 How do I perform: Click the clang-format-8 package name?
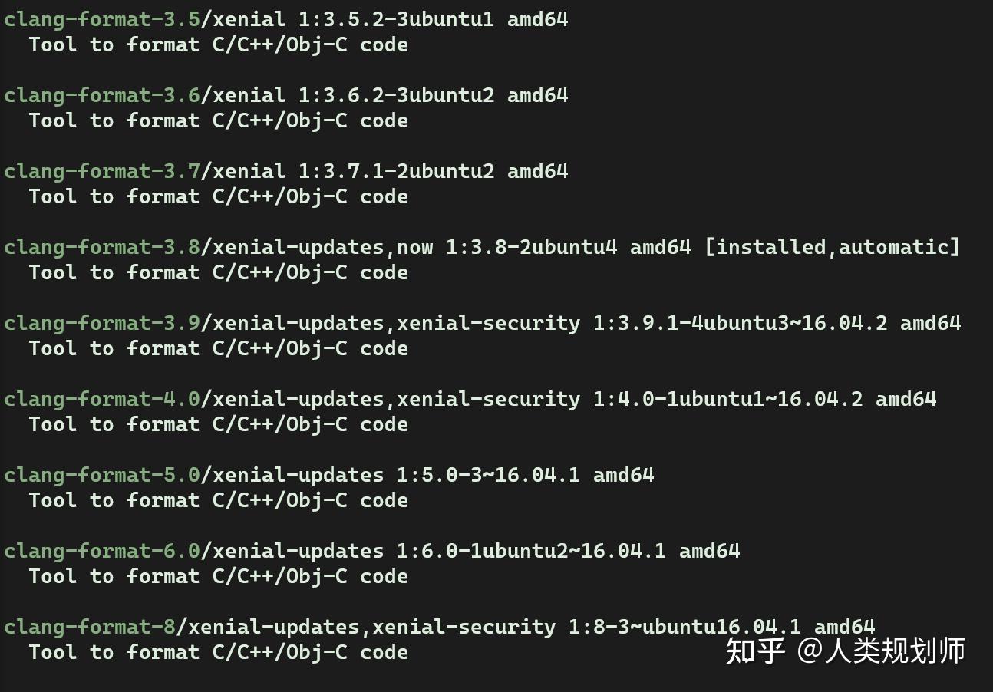(x=90, y=628)
